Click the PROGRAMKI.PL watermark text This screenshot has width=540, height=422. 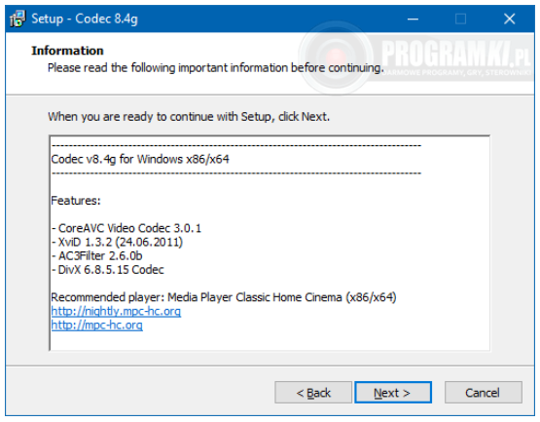coord(456,54)
